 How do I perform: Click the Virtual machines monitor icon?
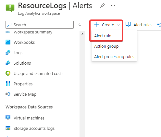click(8, 118)
